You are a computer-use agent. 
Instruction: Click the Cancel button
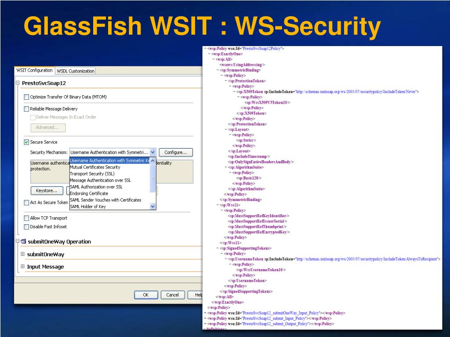point(172,295)
